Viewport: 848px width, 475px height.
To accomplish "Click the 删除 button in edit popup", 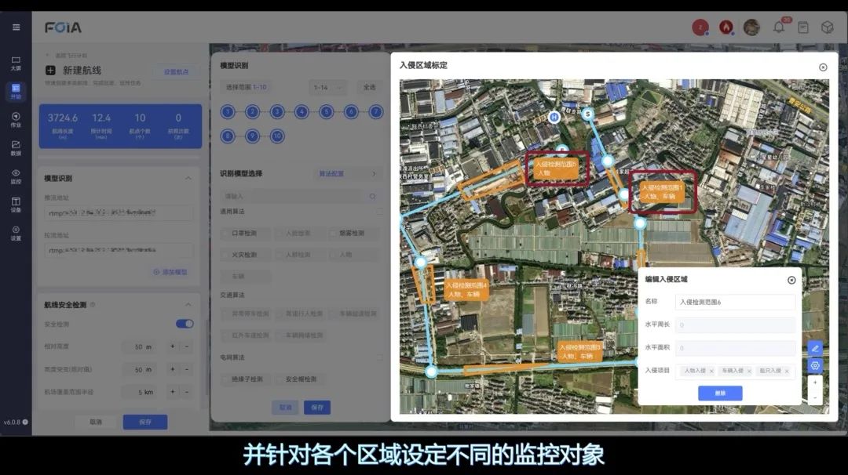I will [720, 393].
